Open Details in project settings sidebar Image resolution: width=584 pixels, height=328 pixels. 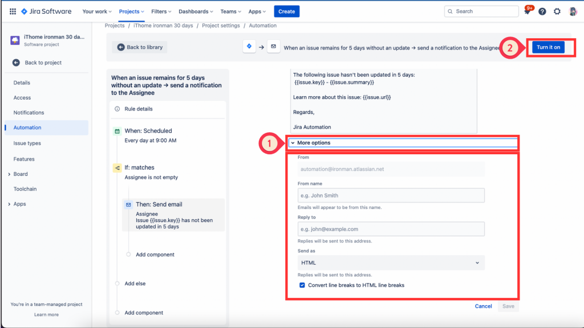pos(22,83)
